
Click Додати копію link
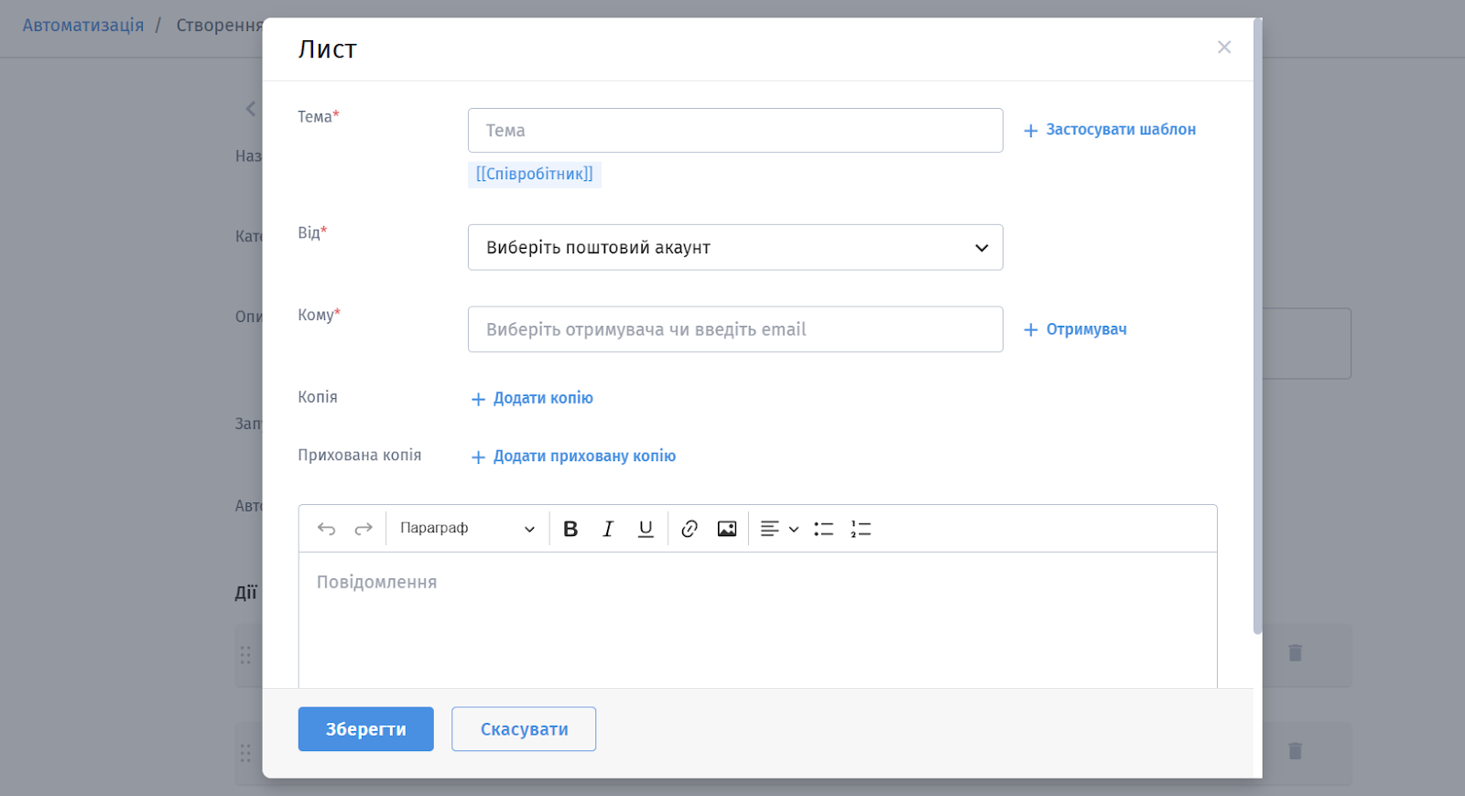tap(532, 398)
